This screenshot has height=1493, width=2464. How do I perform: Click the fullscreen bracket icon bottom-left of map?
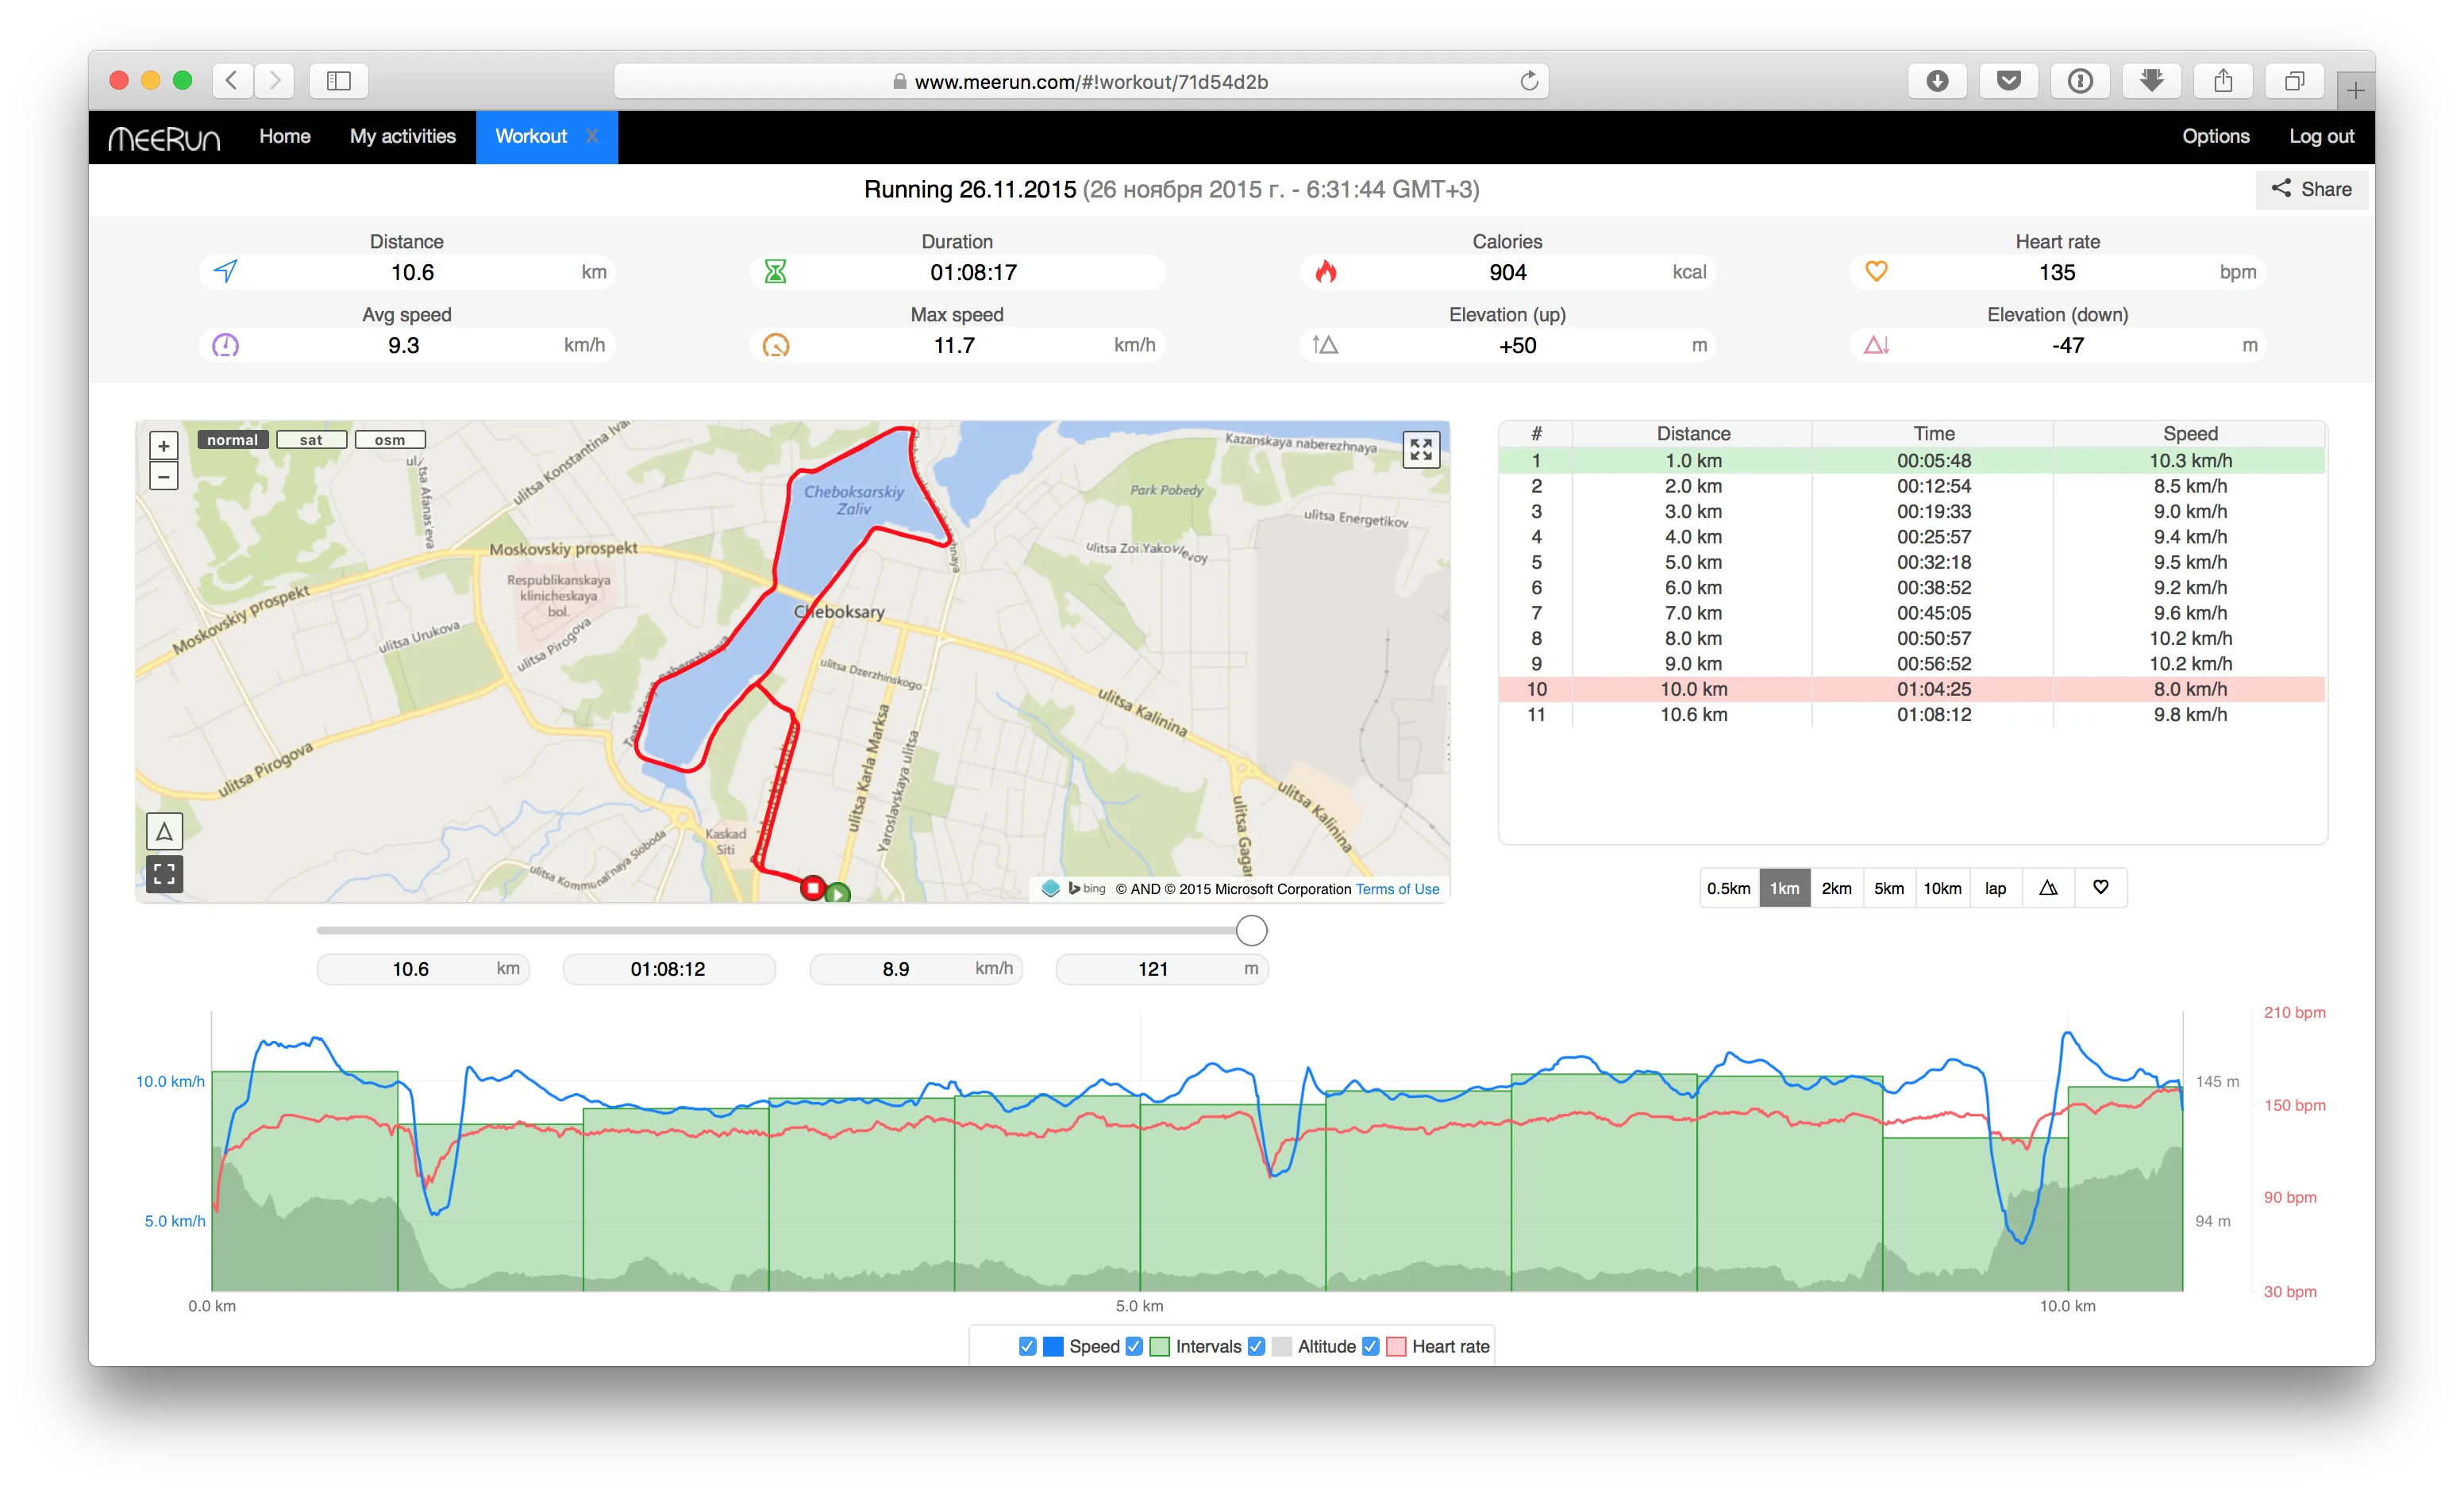(164, 874)
